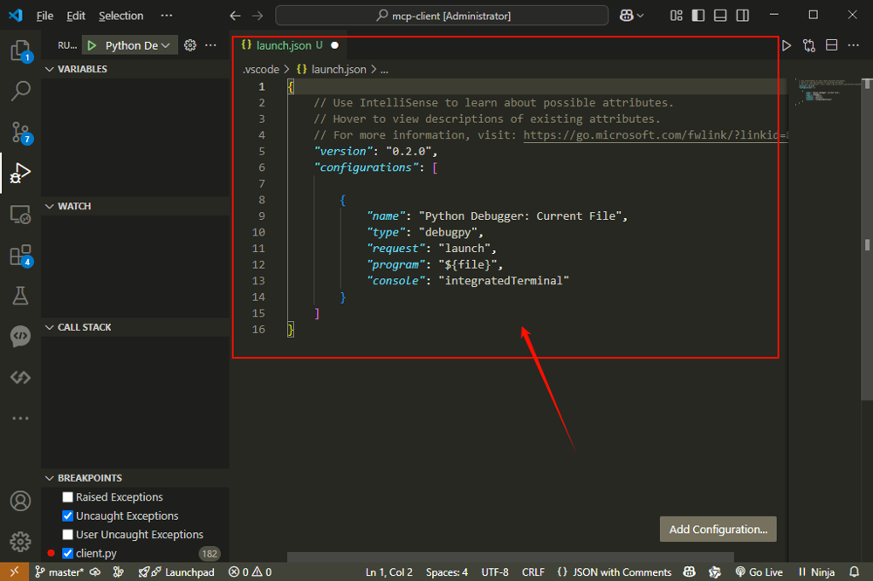Enable the Raised Exceptions checkbox
Image resolution: width=873 pixels, height=581 pixels.
[x=68, y=497]
